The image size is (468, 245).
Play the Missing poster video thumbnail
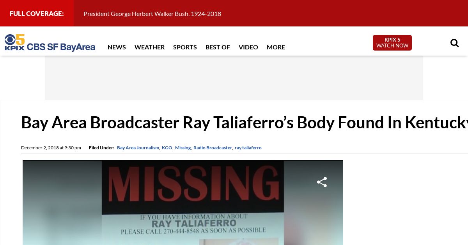coord(183,203)
